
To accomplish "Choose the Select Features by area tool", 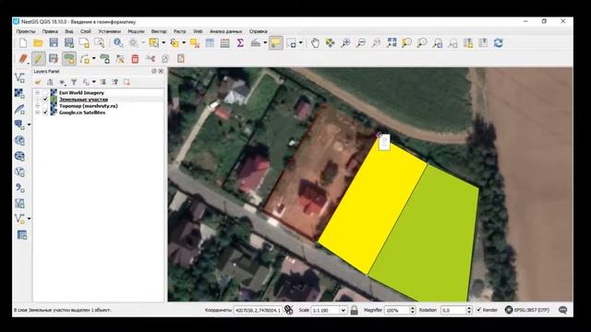I will point(154,43).
